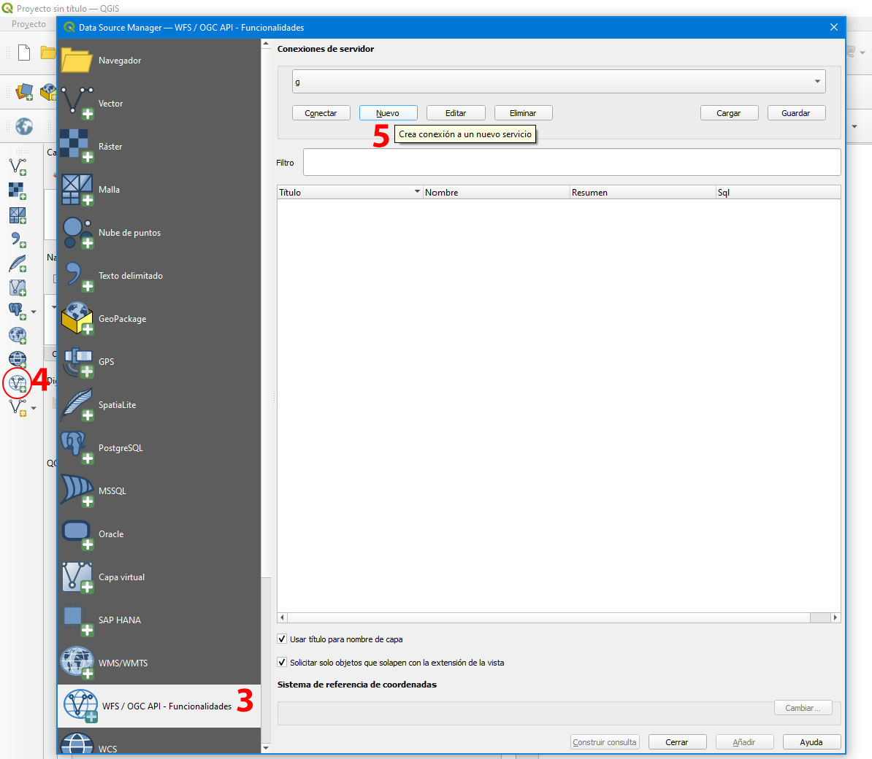Click the WFS / OGC API icon

pyautogui.click(x=80, y=706)
